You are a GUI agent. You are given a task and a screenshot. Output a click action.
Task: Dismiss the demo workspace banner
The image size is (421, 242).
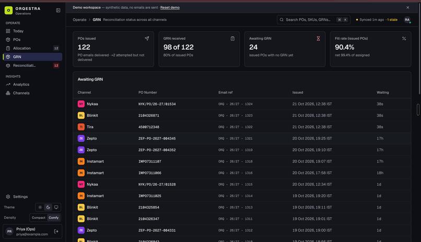(x=407, y=7)
